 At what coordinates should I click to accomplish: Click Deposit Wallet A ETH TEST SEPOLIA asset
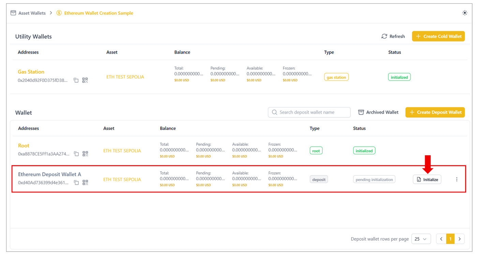pos(122,179)
